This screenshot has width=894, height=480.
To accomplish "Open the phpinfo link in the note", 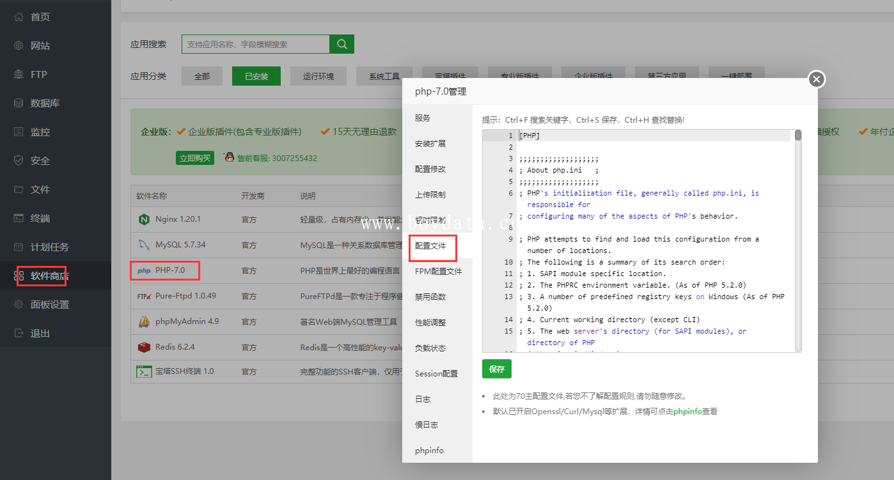I will point(687,412).
